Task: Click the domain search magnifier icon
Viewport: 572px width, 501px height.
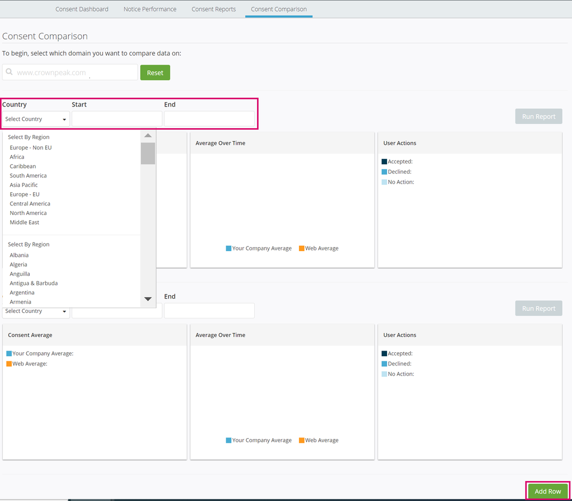Action: (9, 72)
